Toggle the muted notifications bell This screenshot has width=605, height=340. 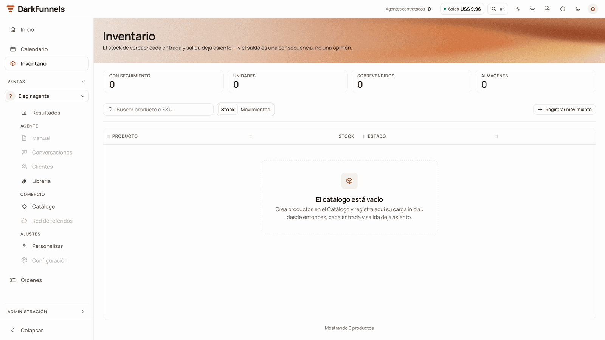click(548, 9)
